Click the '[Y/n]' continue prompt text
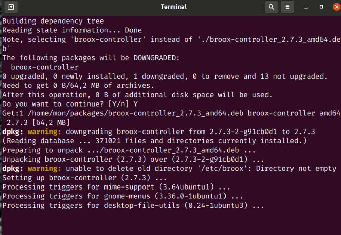The image size is (341, 235). tap(119, 104)
